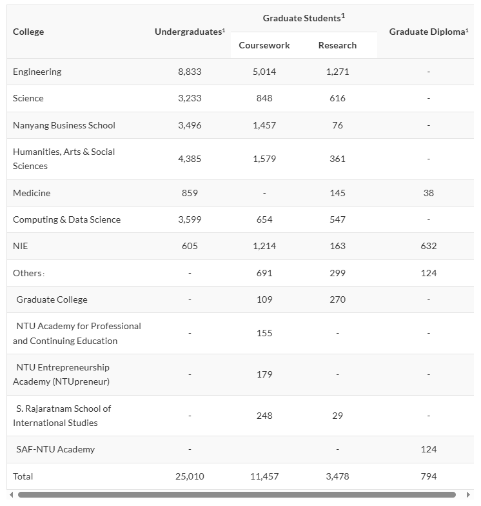
Task: Click the Total undergraduates value 25,010
Action: 190,476
